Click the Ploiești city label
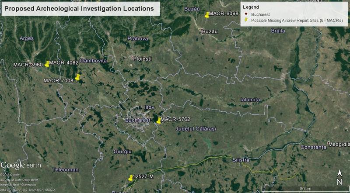The width and height of the screenshot is (350, 193). coord(142,59)
